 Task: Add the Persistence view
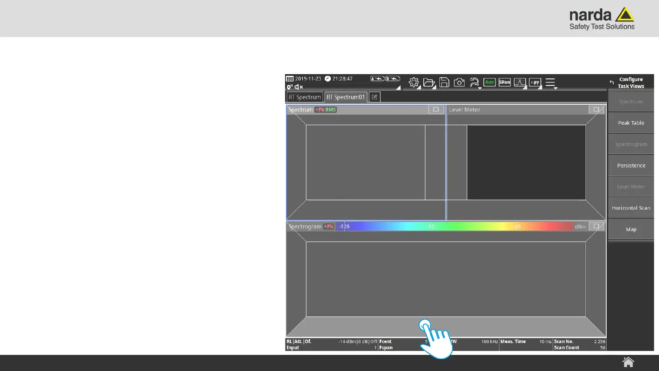(x=631, y=166)
